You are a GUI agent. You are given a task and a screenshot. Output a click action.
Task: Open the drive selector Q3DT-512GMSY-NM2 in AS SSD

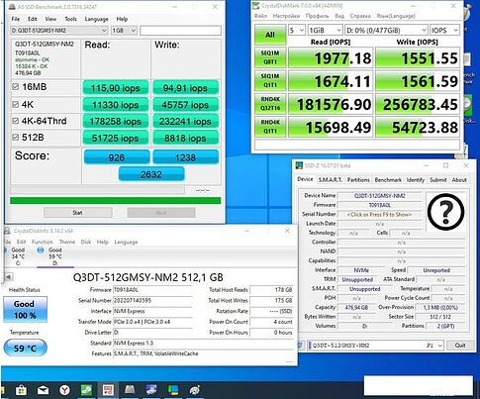[x=59, y=31]
